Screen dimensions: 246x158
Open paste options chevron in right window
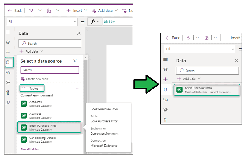(216, 38)
